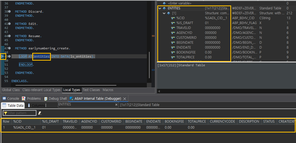296x143 pixels.
Task: Click the %IS_DRAFT component icon
Action: (x=173, y=23)
